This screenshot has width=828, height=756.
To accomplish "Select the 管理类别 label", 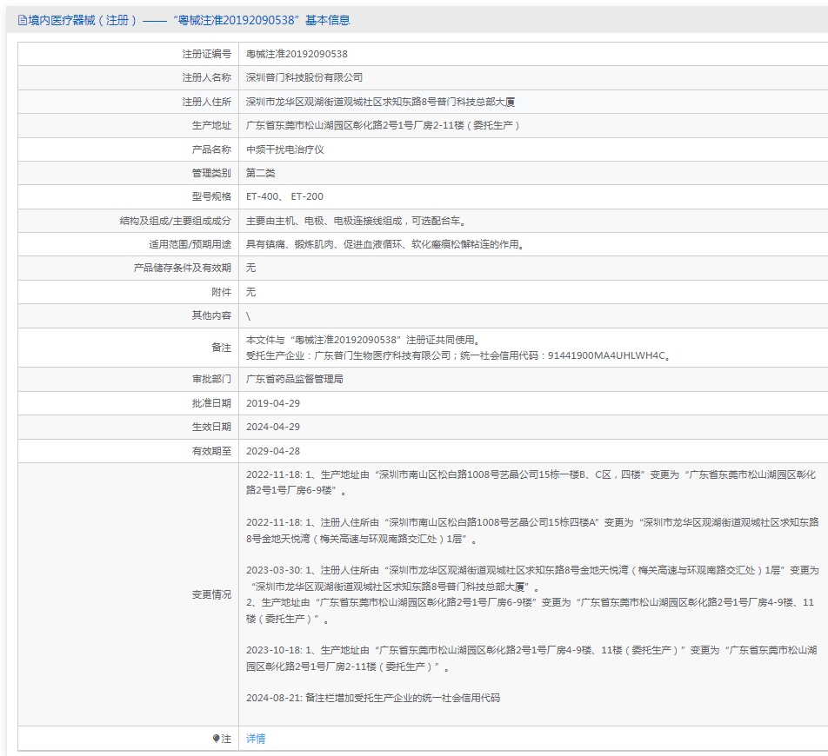I will coord(211,173).
